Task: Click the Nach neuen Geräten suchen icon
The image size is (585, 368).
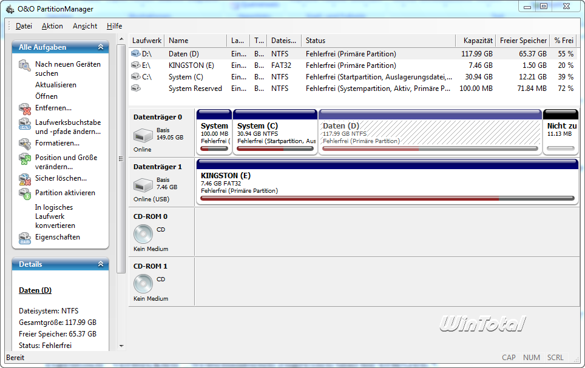Action: (x=25, y=65)
